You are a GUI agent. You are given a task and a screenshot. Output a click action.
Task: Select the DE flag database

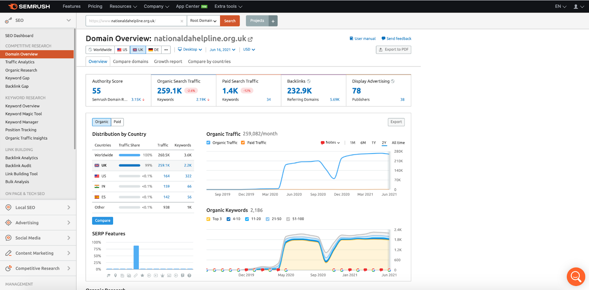click(154, 50)
